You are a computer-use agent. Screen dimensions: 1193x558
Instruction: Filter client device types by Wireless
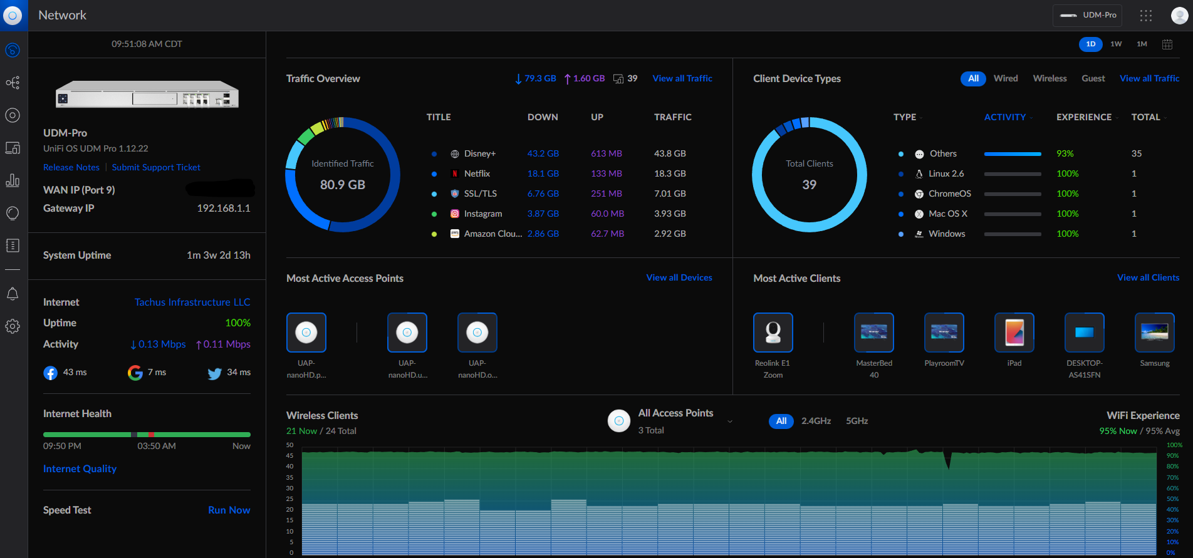click(1050, 78)
